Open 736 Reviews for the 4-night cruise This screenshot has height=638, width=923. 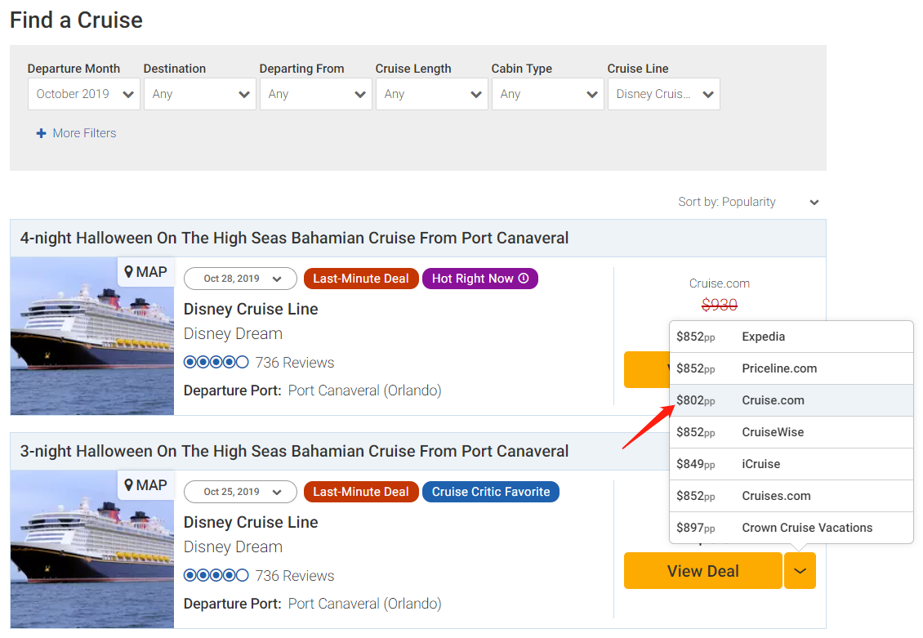[x=294, y=363]
